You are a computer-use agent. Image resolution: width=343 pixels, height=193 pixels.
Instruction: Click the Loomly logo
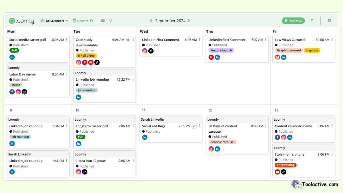click(x=22, y=21)
